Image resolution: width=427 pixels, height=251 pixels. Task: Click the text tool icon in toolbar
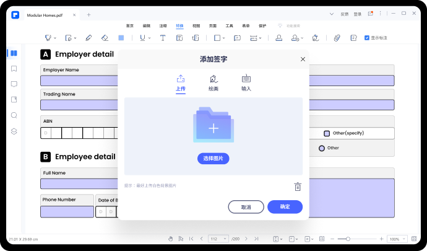tap(163, 38)
